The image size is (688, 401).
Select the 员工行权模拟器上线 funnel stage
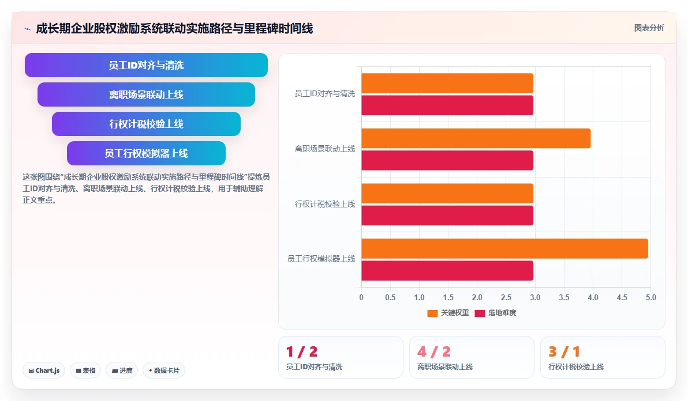click(x=146, y=153)
